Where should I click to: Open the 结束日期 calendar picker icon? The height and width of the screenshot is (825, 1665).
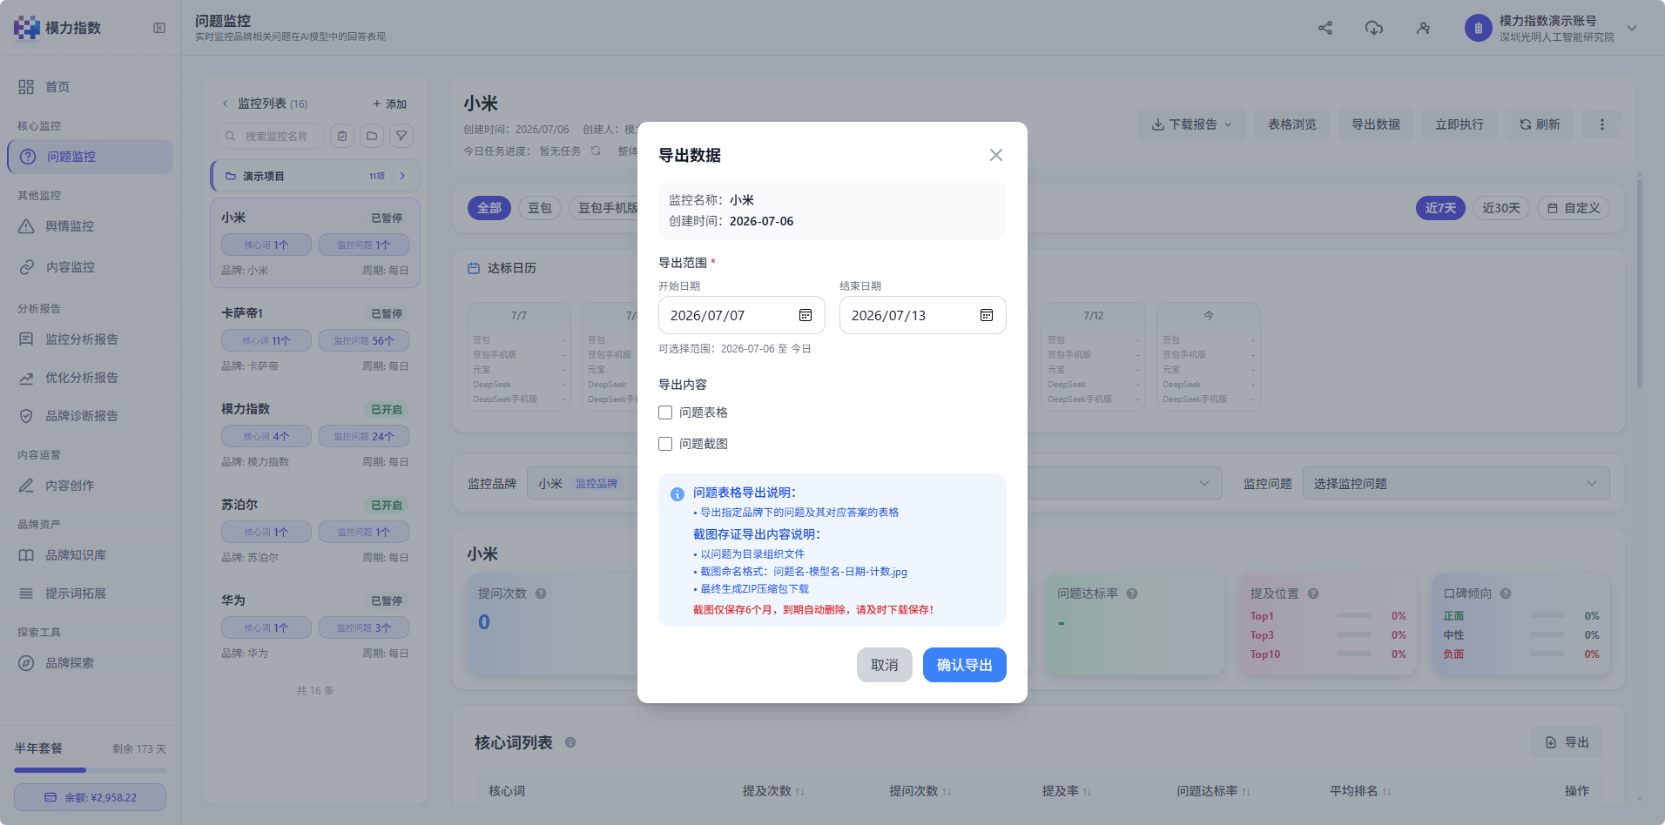987,315
